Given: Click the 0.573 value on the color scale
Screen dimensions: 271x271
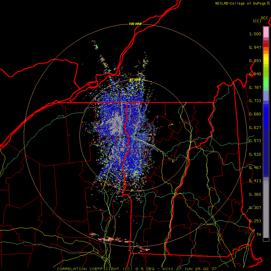Looking at the screenshot, I should click(255, 141).
